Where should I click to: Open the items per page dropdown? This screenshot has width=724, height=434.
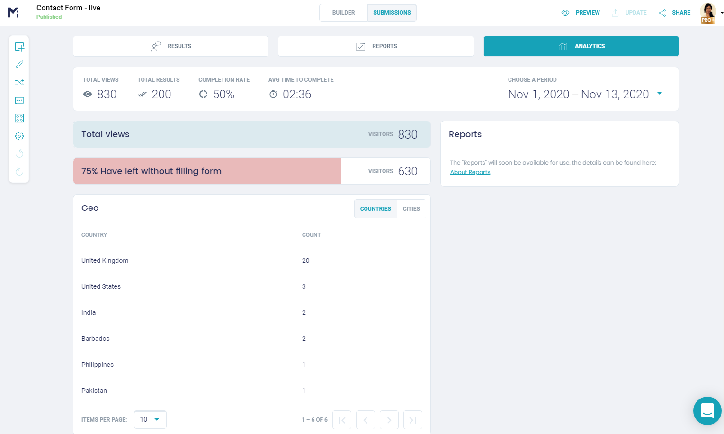coord(150,420)
